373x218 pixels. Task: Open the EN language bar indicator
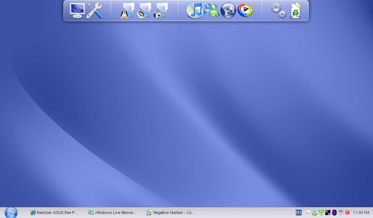(298, 212)
